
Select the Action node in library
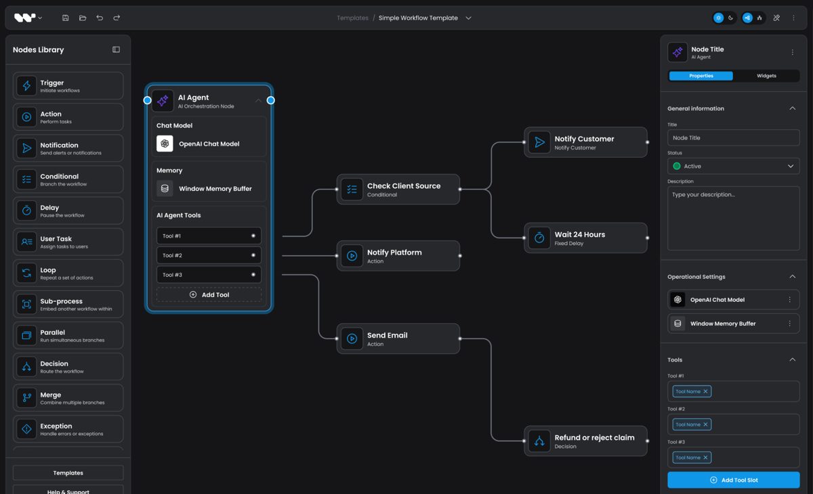pyautogui.click(x=68, y=117)
